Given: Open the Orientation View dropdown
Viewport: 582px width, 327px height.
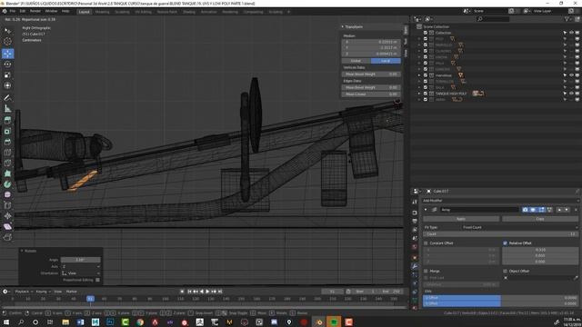Looking at the screenshot, I should 81,273.
